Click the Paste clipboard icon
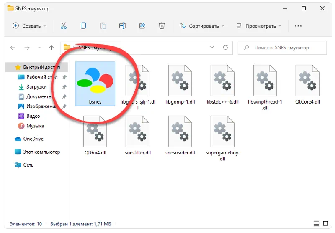The image size is (335, 233). tap(103, 26)
